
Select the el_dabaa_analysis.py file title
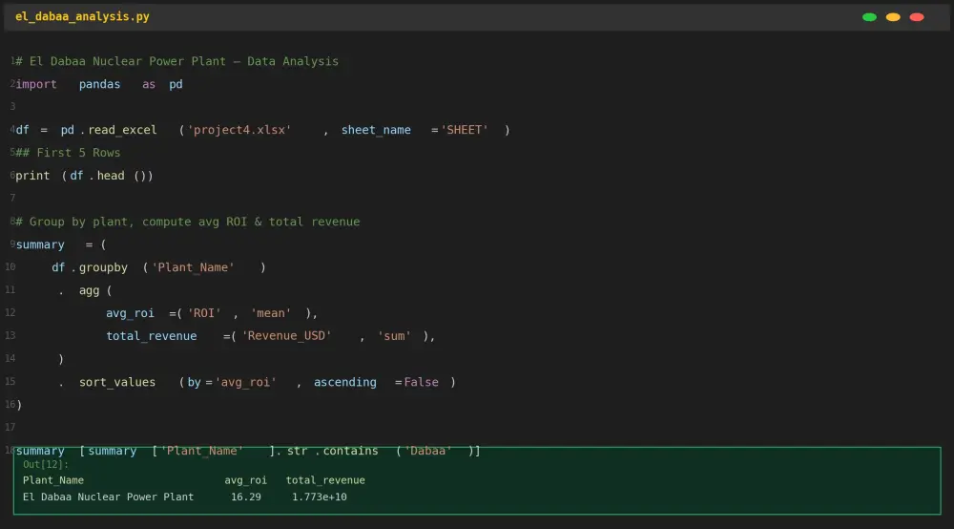(x=82, y=17)
